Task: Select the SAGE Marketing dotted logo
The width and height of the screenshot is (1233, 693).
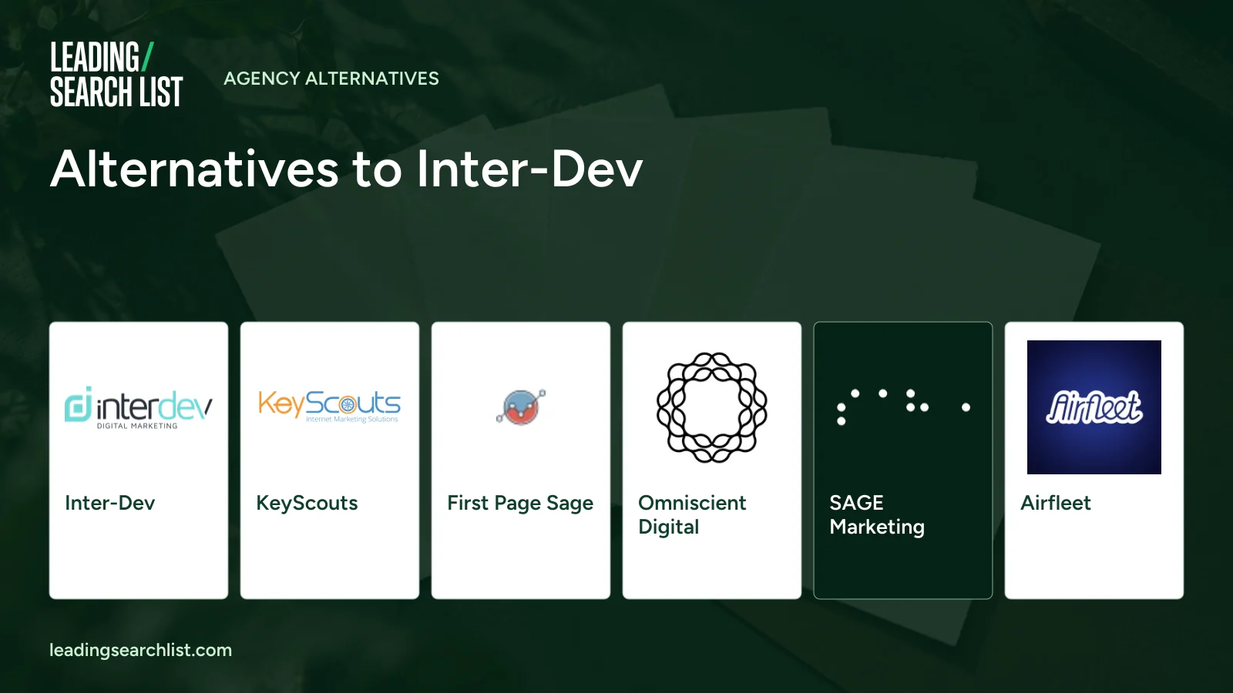Action: 903,407
